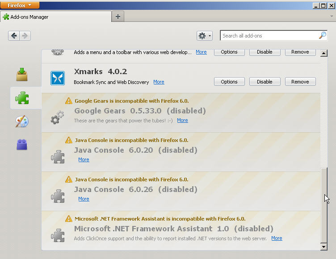Viewport: 336px width, 259px height.
Task: Remove the Xmarks extension
Action: click(x=300, y=82)
